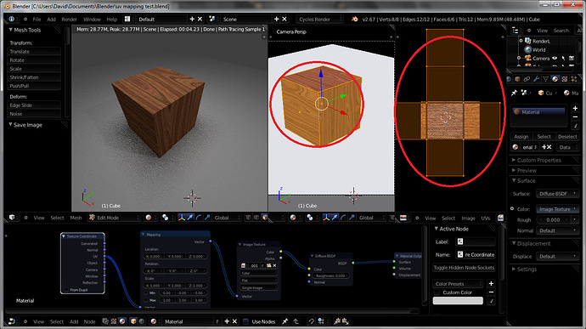This screenshot has width=586, height=329.
Task: Expand the Camera item in outliner tree
Action: [x=519, y=58]
